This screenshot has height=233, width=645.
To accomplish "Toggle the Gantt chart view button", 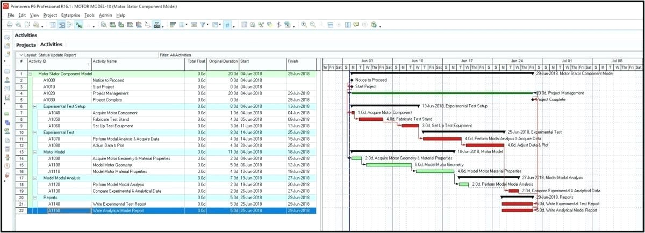I will click(62, 25).
